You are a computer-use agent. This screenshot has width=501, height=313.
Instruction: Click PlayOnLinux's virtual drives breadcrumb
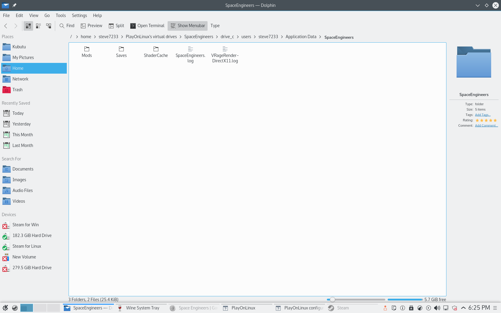pyautogui.click(x=151, y=37)
